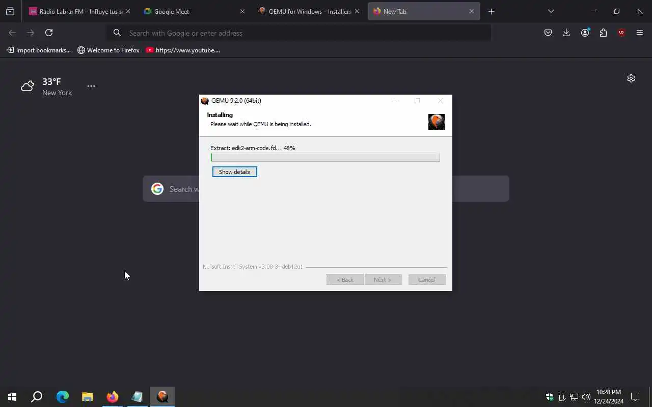
Task: Open Firefox View recent browsing icon
Action: coord(10,11)
